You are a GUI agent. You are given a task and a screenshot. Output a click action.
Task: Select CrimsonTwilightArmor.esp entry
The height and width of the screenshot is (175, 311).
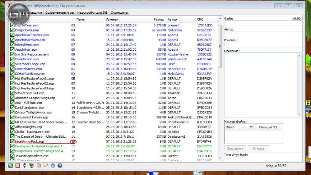coord(33,113)
